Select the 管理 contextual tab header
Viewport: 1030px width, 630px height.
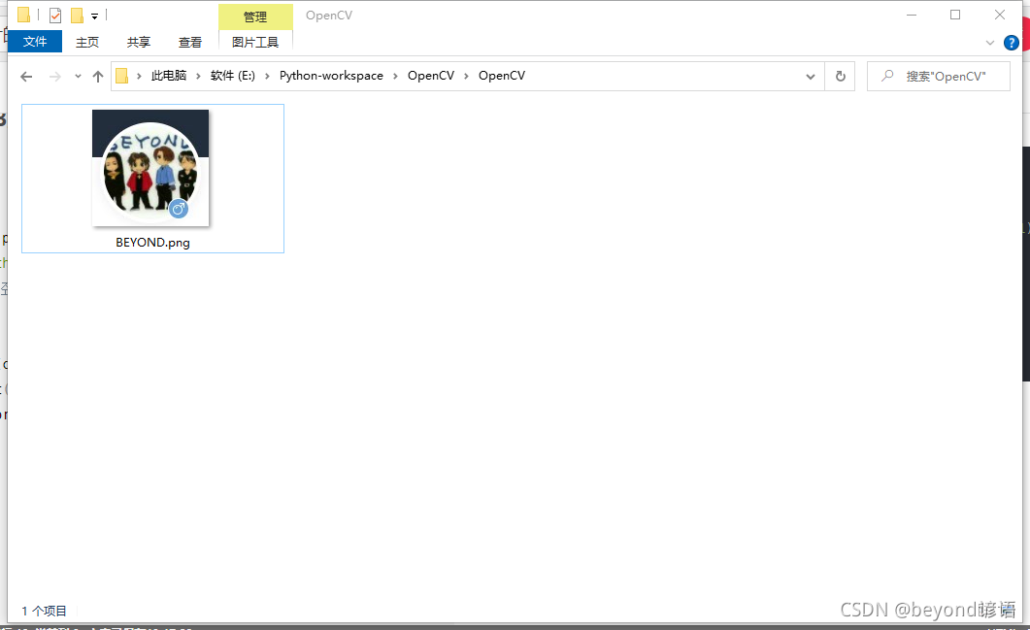(x=255, y=17)
